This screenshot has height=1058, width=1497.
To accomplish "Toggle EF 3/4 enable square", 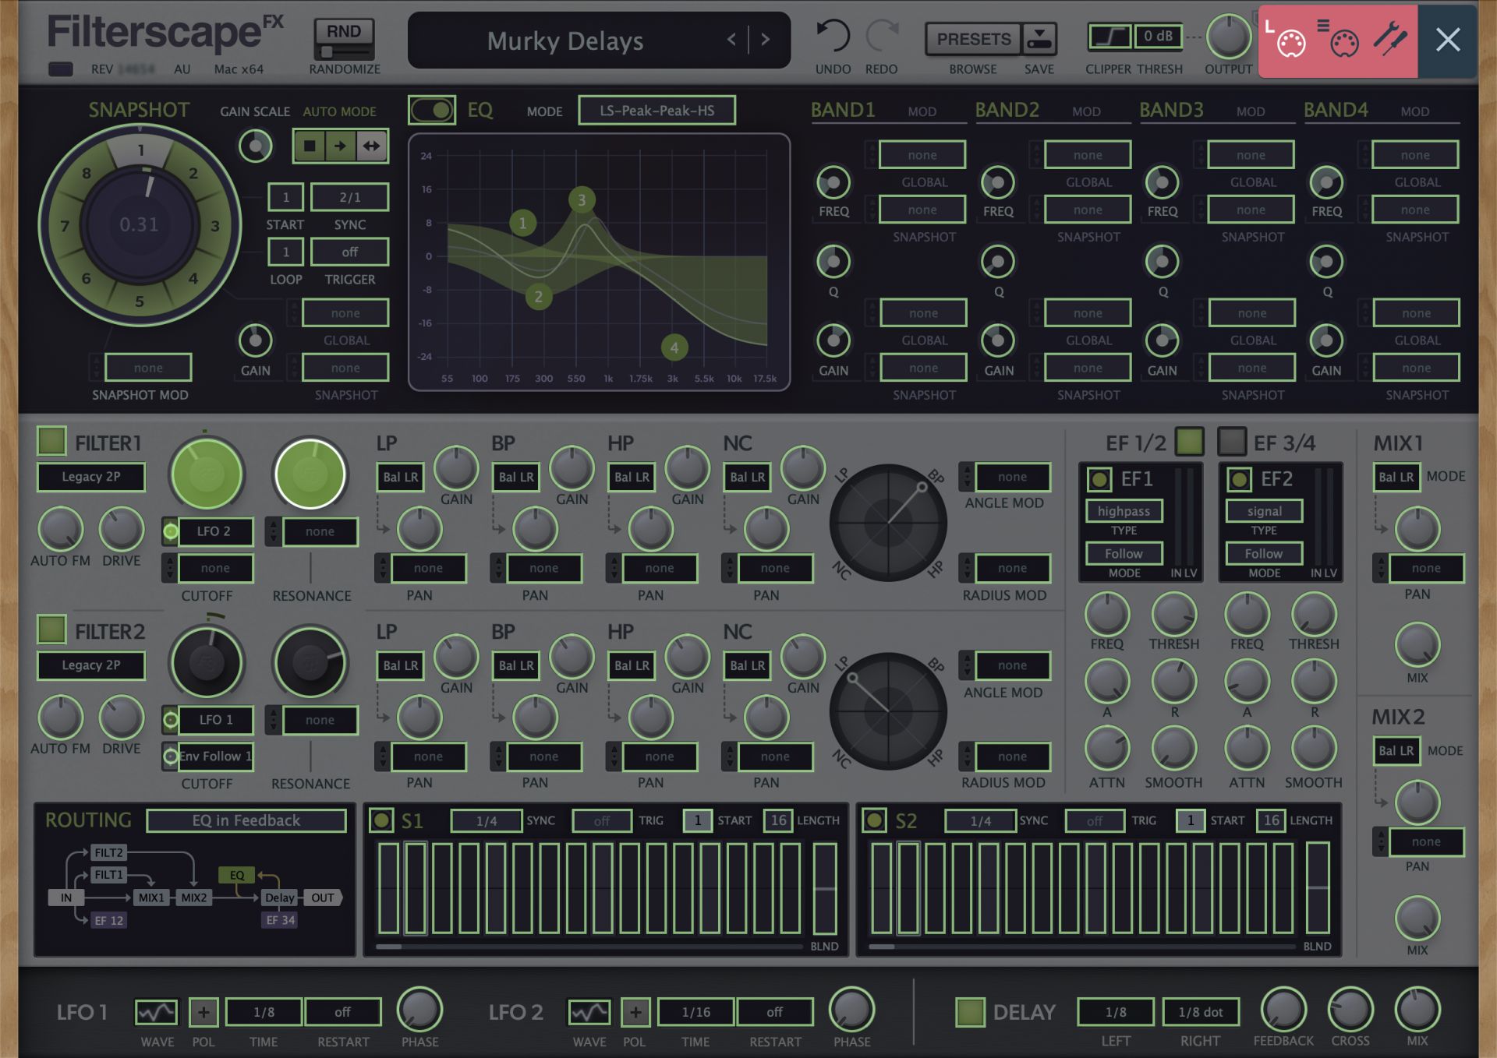I will point(1232,441).
